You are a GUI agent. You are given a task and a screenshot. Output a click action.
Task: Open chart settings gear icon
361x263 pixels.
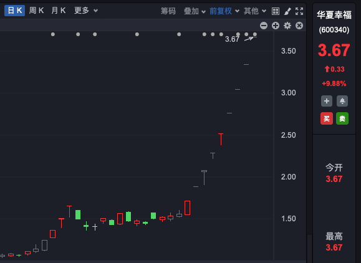pyautogui.click(x=287, y=26)
